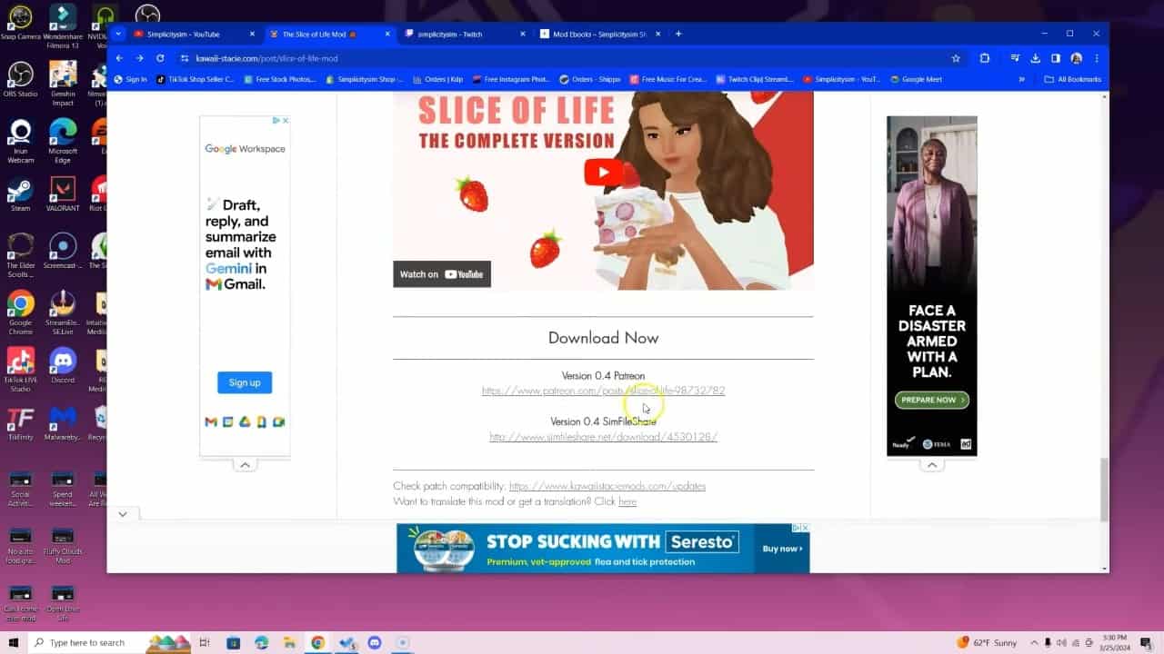Click Buy now in Seresto ad
The height and width of the screenshot is (654, 1164).
[x=780, y=549]
